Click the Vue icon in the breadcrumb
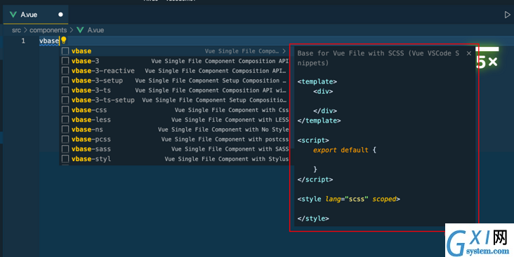Viewport: 514px width, 257px height. pos(80,30)
